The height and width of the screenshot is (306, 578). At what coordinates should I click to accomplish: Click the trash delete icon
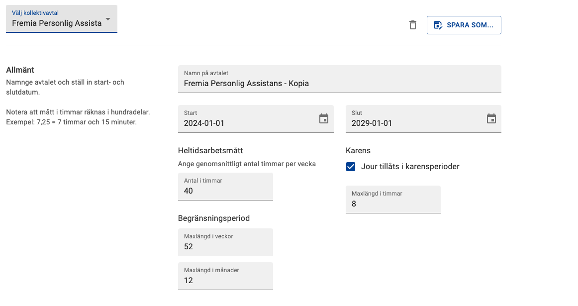(413, 25)
